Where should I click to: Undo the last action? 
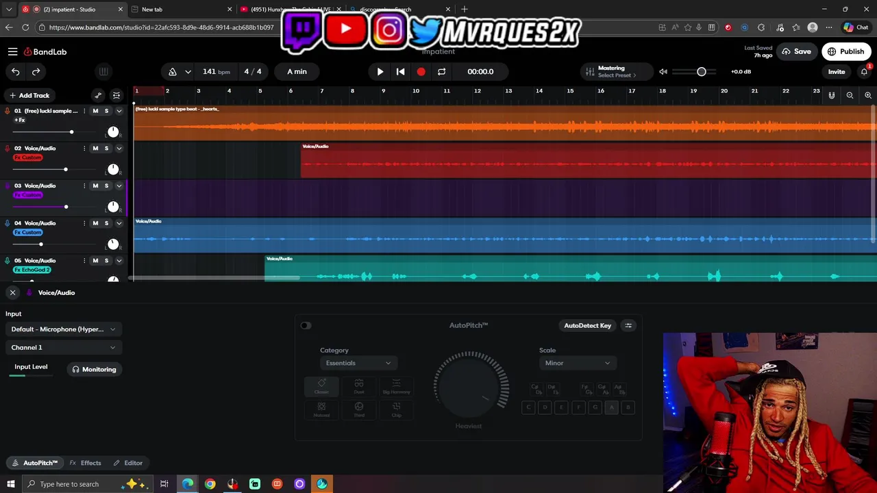coord(15,71)
